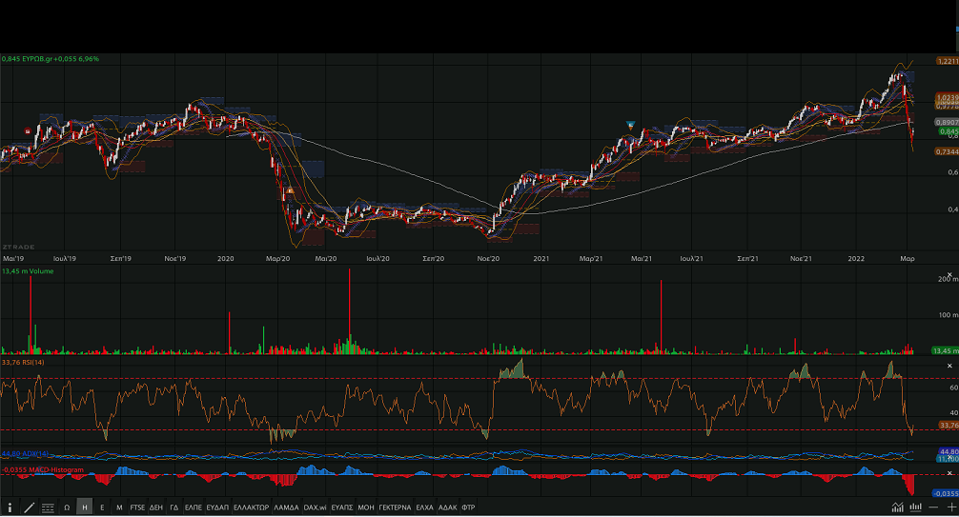The width and height of the screenshot is (959, 517).
Task: Load the DAX.wi chart
Action: [315, 507]
